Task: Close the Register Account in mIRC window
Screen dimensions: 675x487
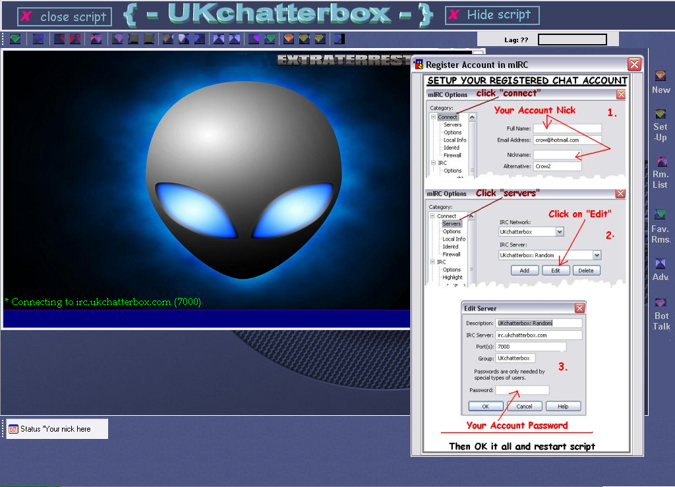Action: tap(634, 64)
